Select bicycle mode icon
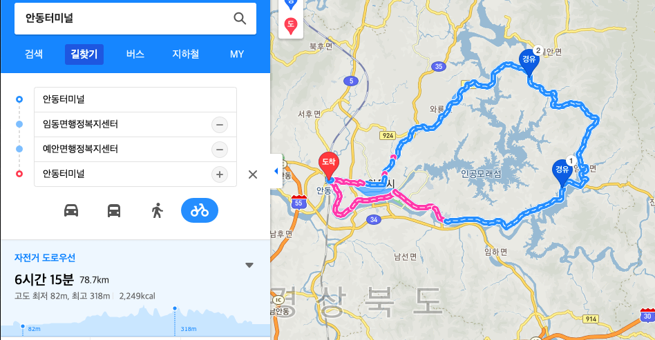 pos(200,210)
